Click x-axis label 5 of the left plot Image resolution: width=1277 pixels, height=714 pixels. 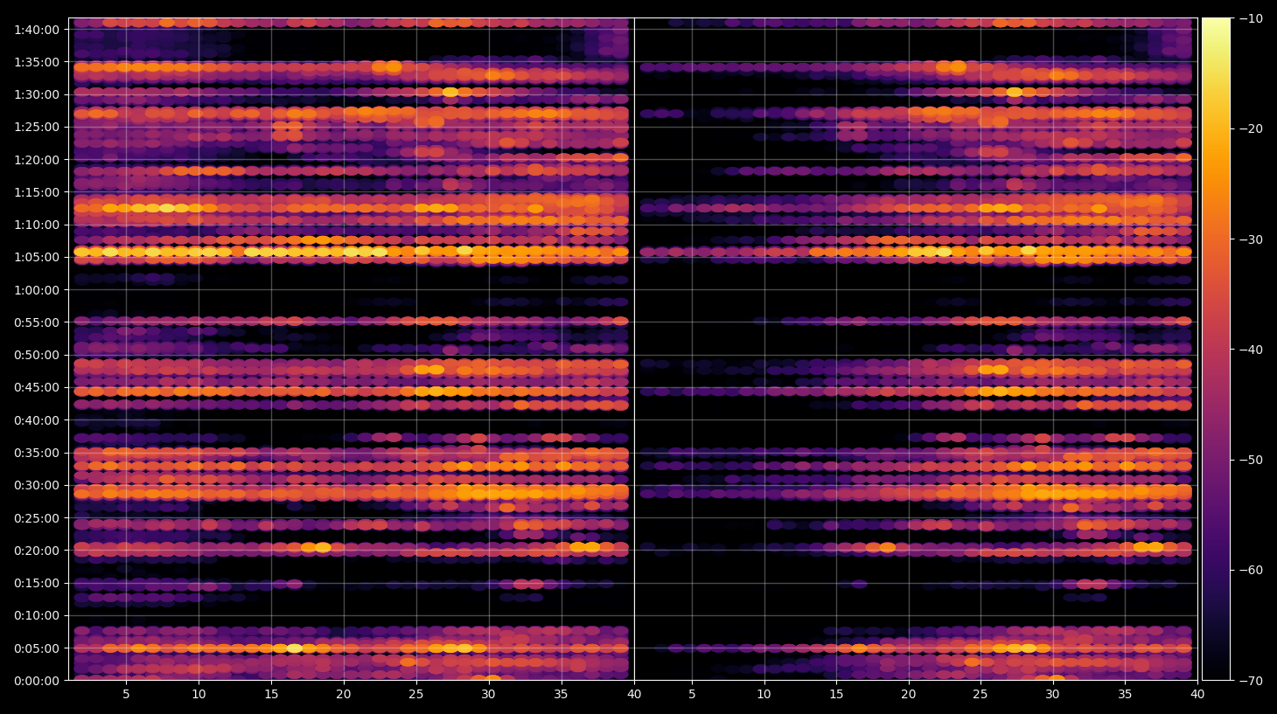(126, 695)
